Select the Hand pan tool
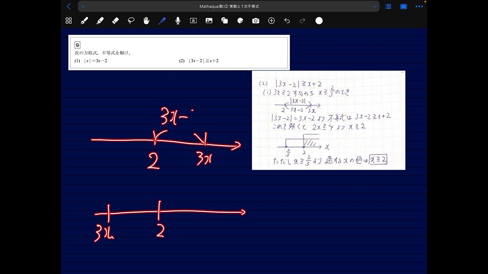This screenshot has width=488, height=274. 146,21
